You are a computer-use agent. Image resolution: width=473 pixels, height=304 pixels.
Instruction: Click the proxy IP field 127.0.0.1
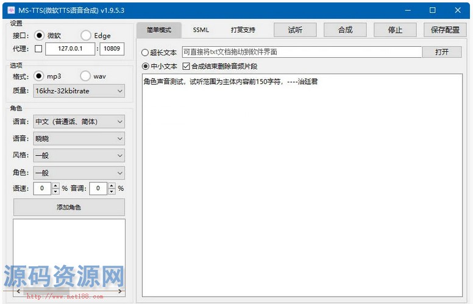(70, 49)
